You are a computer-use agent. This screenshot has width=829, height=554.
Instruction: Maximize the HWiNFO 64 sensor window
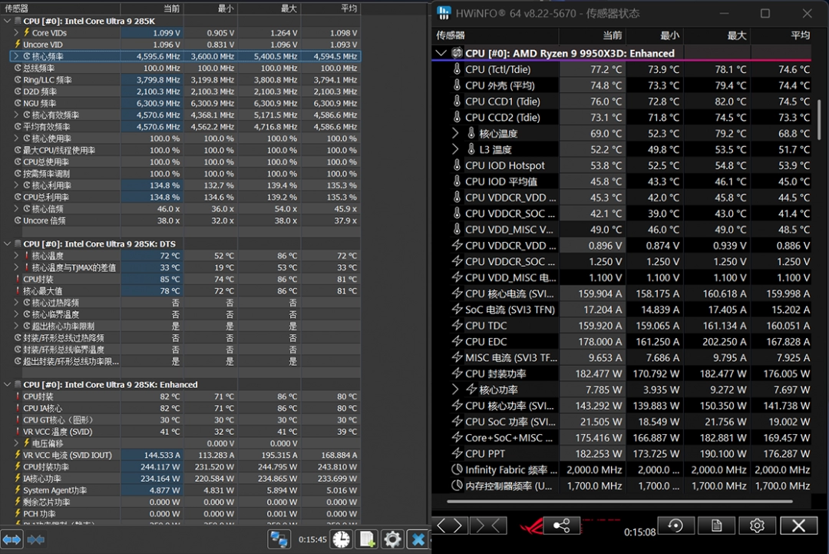(765, 13)
